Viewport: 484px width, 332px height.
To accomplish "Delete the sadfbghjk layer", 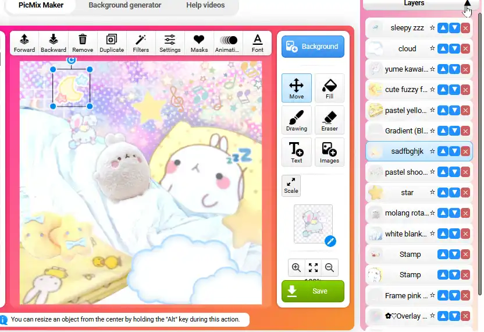I will (x=465, y=151).
